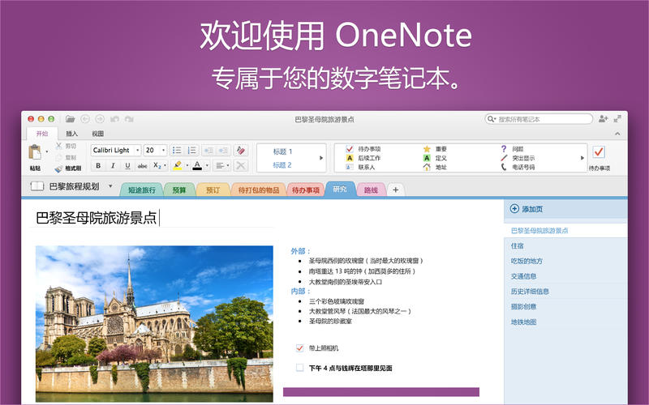Open the font color dropdown arrow

[x=207, y=166]
